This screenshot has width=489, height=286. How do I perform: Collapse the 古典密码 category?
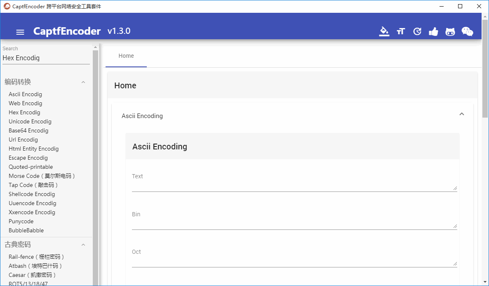tap(83, 245)
